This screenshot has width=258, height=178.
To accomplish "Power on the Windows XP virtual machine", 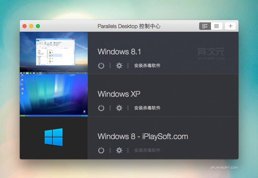I will pos(101,108).
